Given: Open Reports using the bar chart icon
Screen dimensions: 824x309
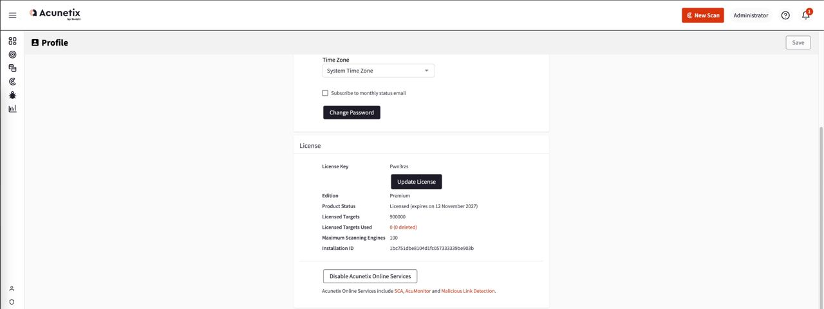Looking at the screenshot, I should (x=12, y=109).
